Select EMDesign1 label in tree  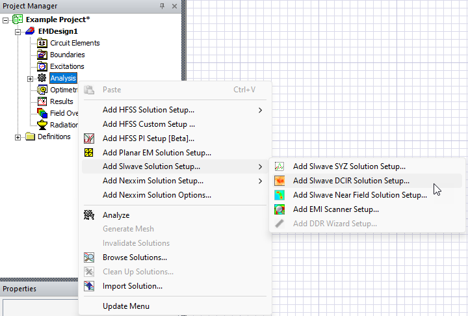pos(58,31)
